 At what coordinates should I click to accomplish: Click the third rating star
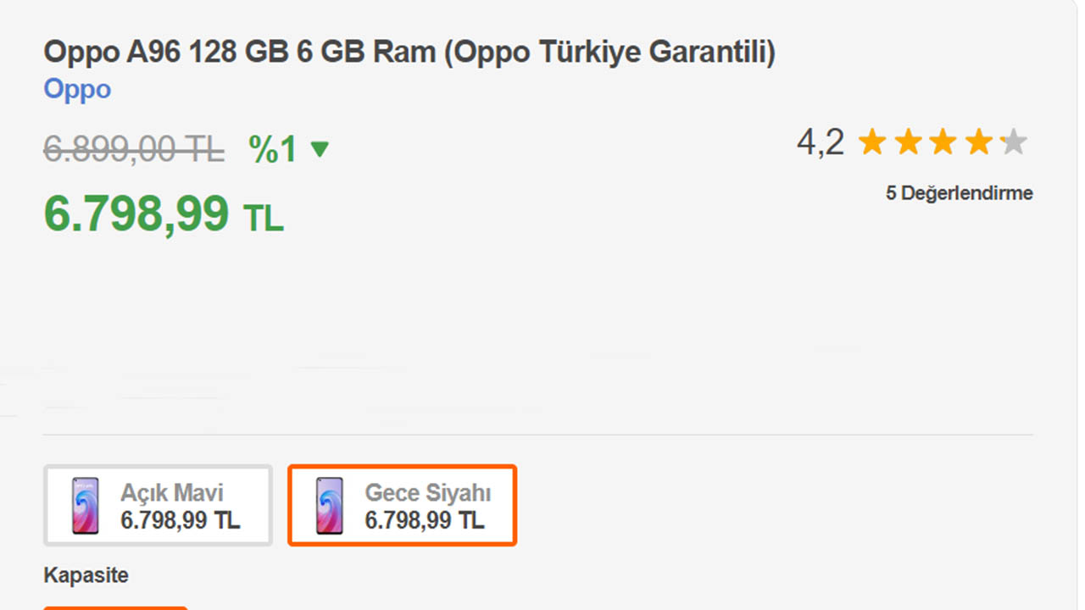[943, 142]
